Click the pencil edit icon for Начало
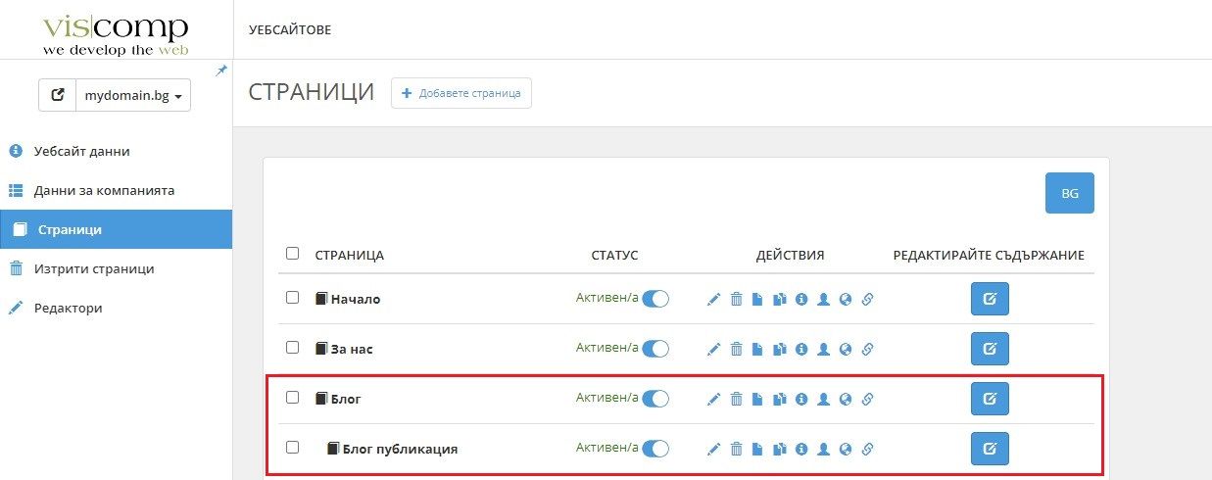 tap(713, 299)
